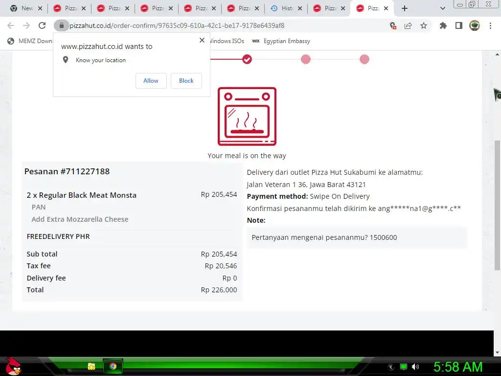Reload the current page
501x376 pixels.
click(42, 25)
